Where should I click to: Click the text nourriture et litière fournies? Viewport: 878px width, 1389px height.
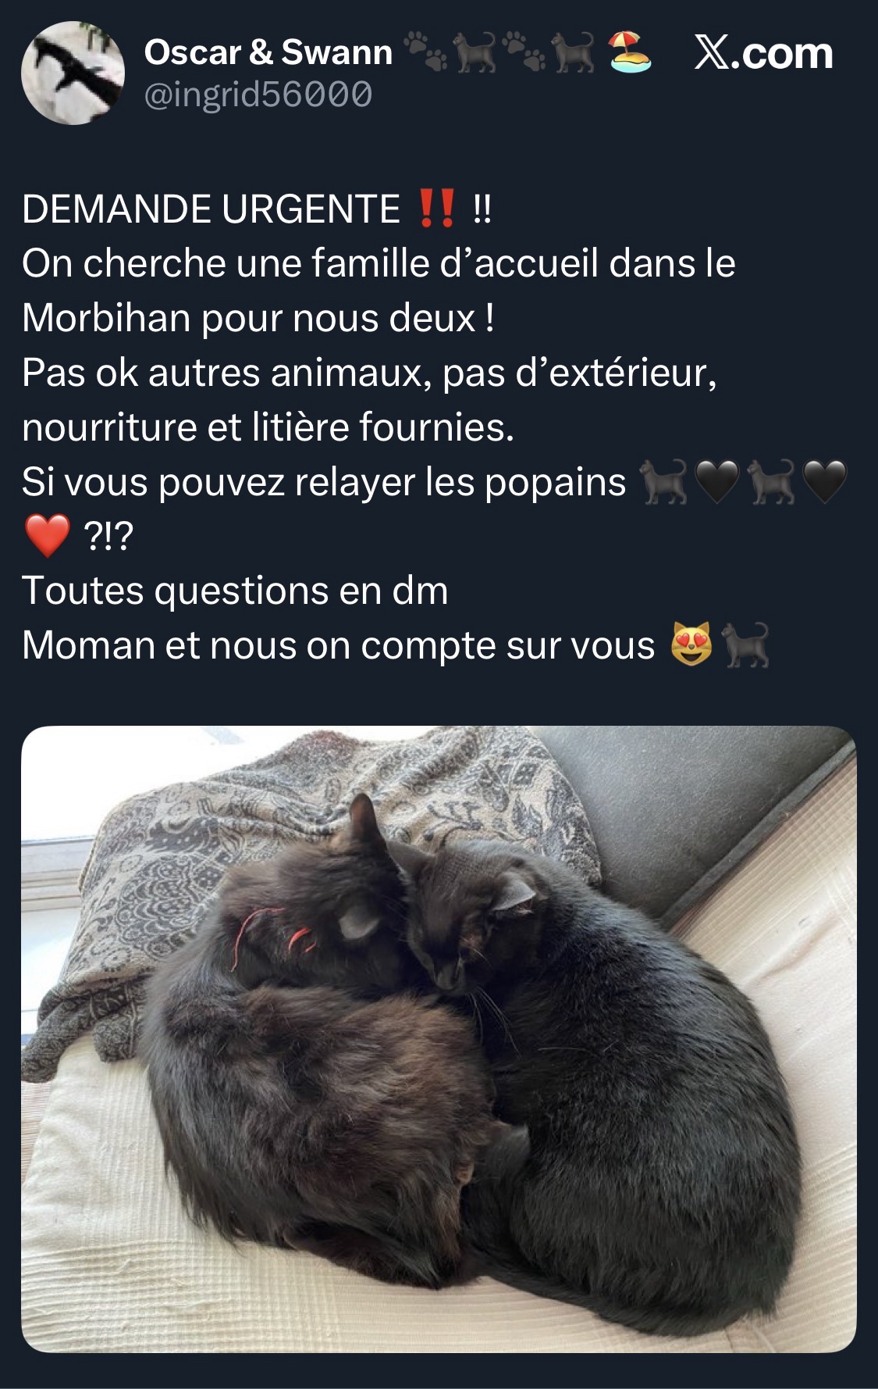pyautogui.click(x=268, y=427)
